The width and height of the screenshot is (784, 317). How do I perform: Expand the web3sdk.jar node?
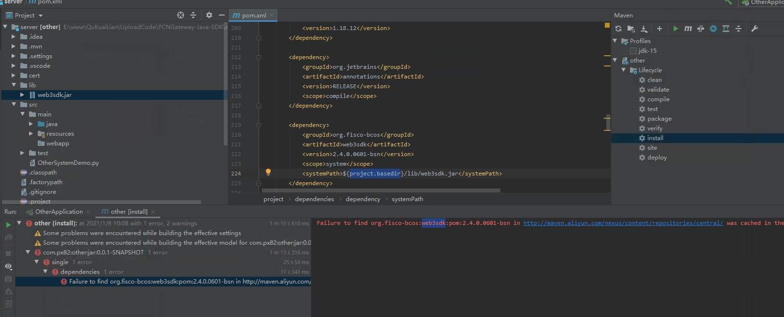pyautogui.click(x=22, y=95)
